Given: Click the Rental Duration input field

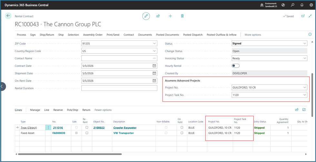Looking at the screenshot, I should coord(119,88).
